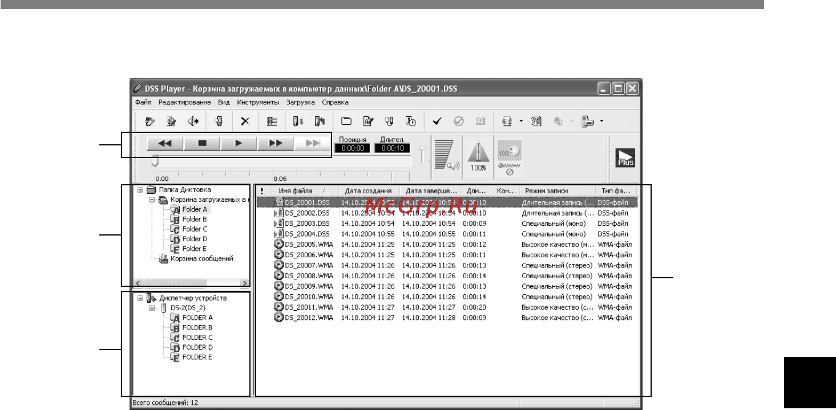Screen dimensions: 836x410
Task: Click the greyed-out book toolbar icon
Action: (x=479, y=121)
